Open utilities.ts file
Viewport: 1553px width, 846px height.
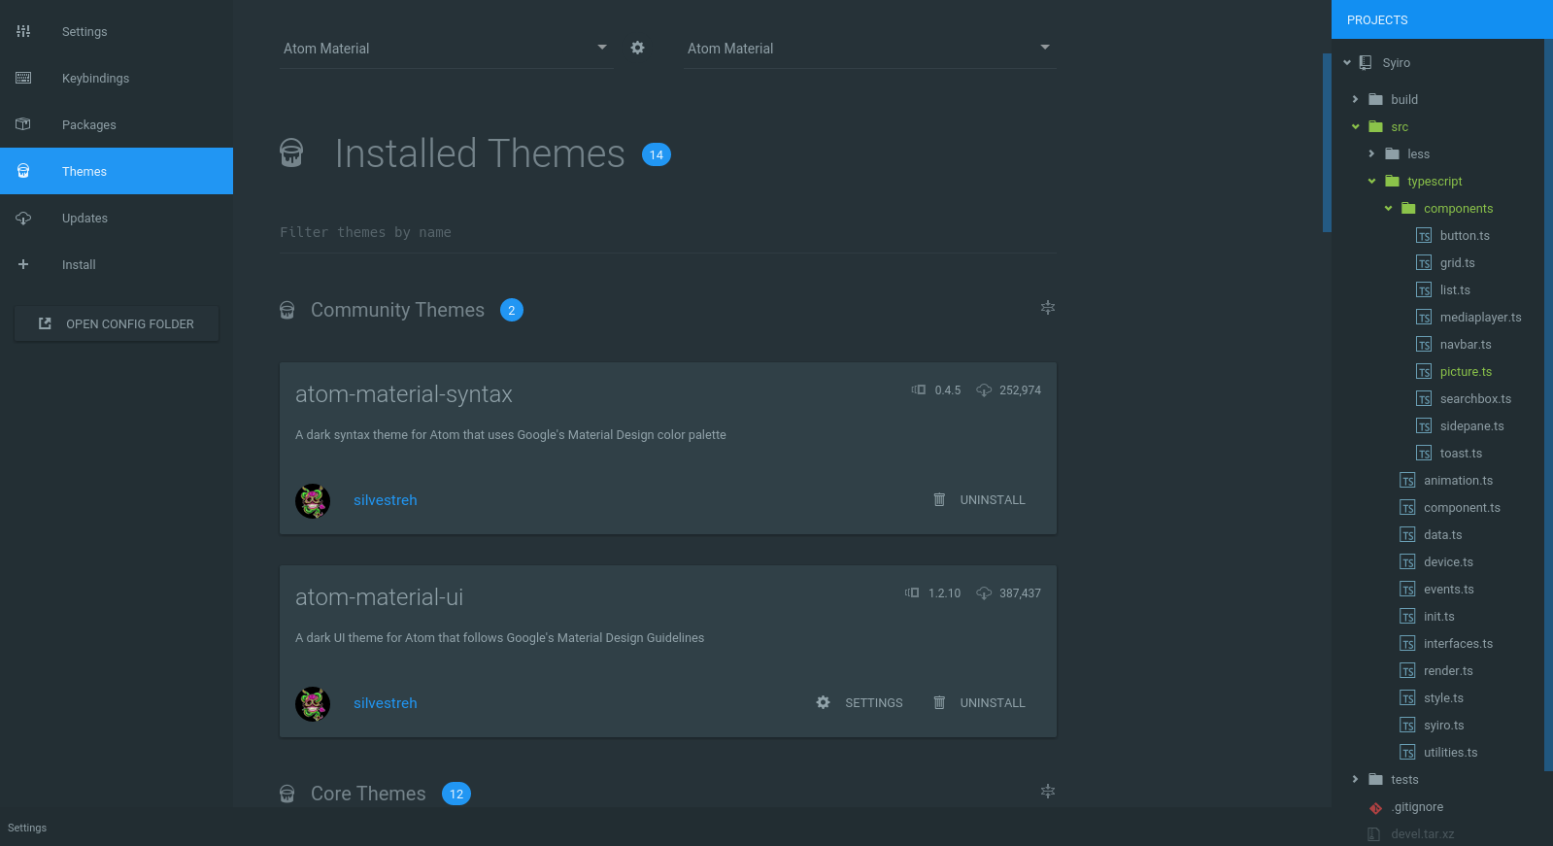coord(1450,753)
